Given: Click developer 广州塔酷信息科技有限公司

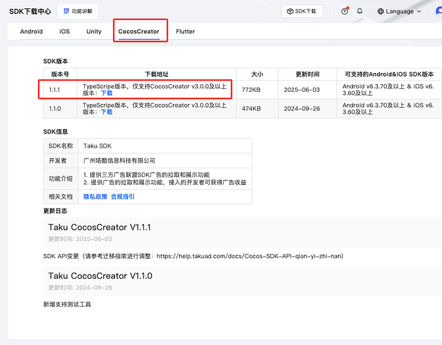Looking at the screenshot, I should (119, 161).
